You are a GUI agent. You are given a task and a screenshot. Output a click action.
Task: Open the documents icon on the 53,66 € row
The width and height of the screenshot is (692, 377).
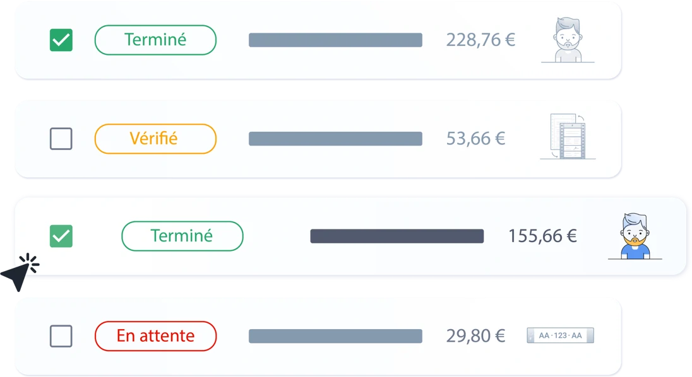tap(568, 136)
